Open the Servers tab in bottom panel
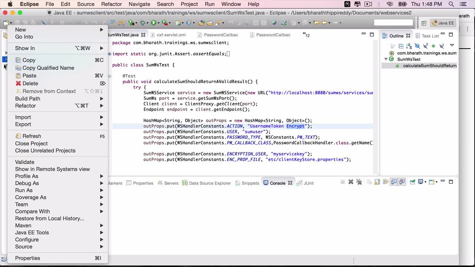The height and width of the screenshot is (267, 475). point(168,183)
